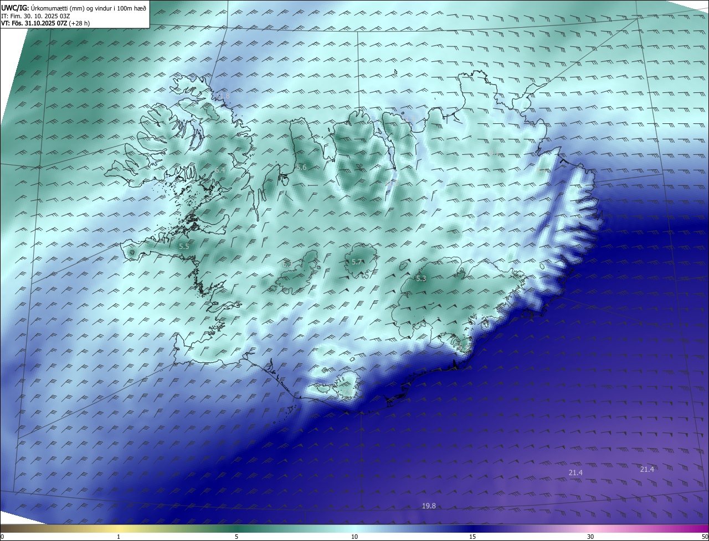The height and width of the screenshot is (541, 709).
Task: Click the 'VT: Fös. 31.10.2025 07Z (+28 h)' line
Action: click(45, 23)
